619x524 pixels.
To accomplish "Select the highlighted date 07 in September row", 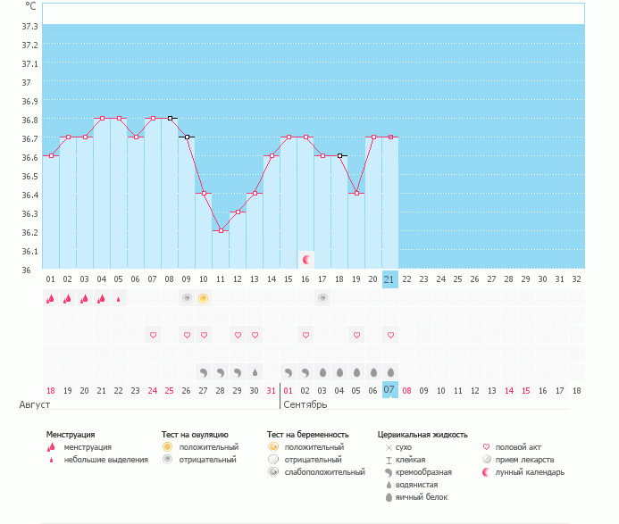I will (389, 390).
